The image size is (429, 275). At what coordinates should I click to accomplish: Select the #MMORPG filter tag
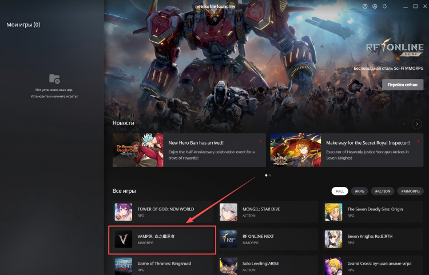[x=410, y=191]
